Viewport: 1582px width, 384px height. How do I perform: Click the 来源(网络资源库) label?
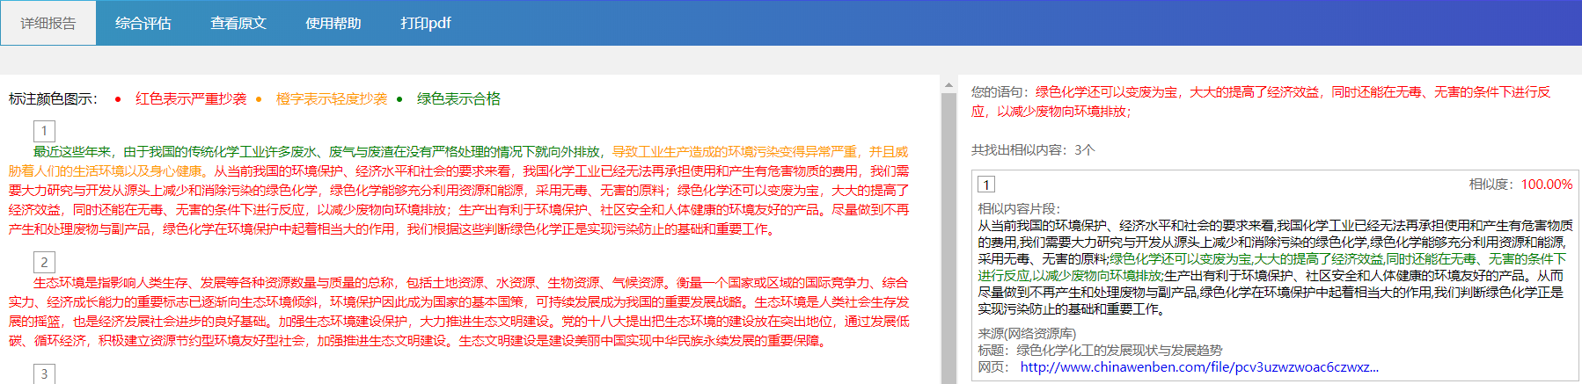1027,334
